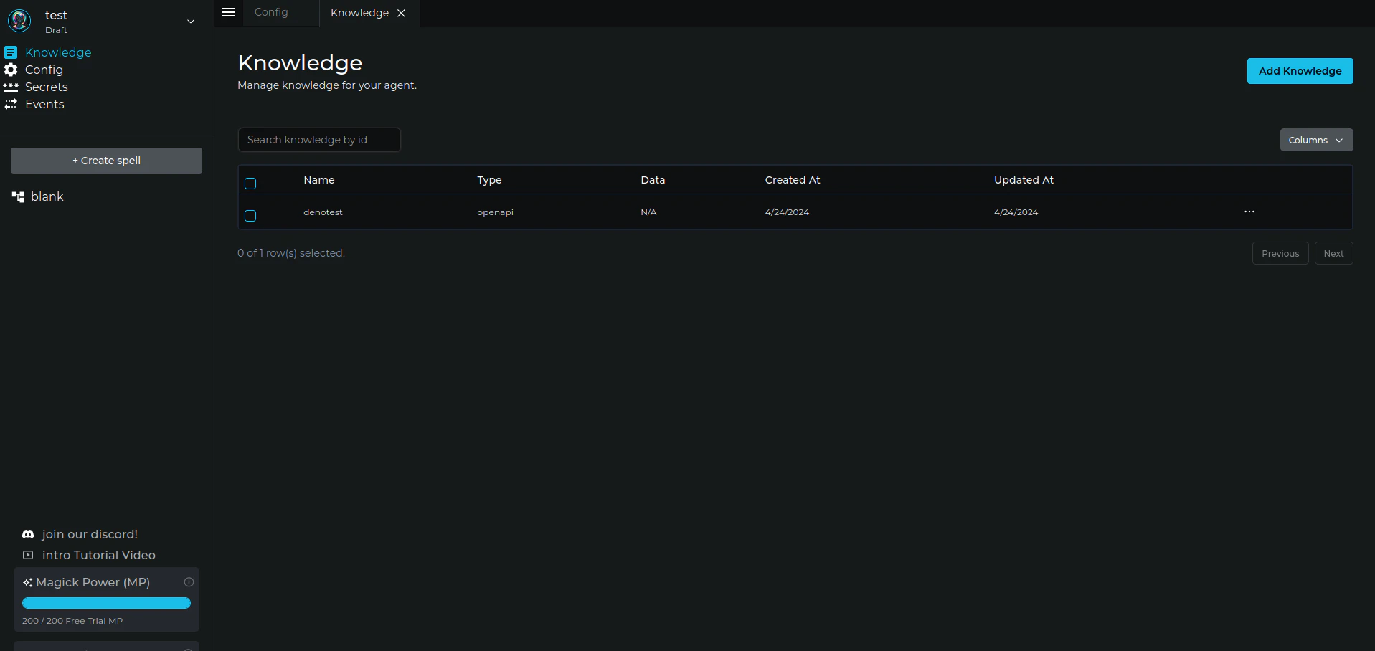
Task: Click the Magick Power progress bar
Action: coord(105,603)
